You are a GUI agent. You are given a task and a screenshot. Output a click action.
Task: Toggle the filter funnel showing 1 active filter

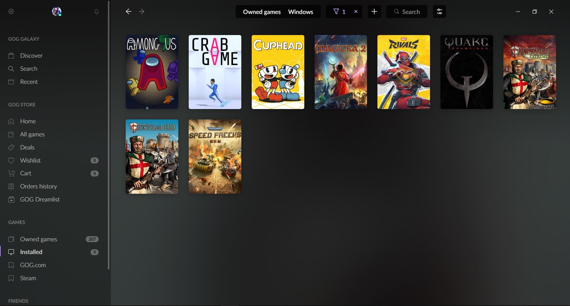click(x=339, y=12)
